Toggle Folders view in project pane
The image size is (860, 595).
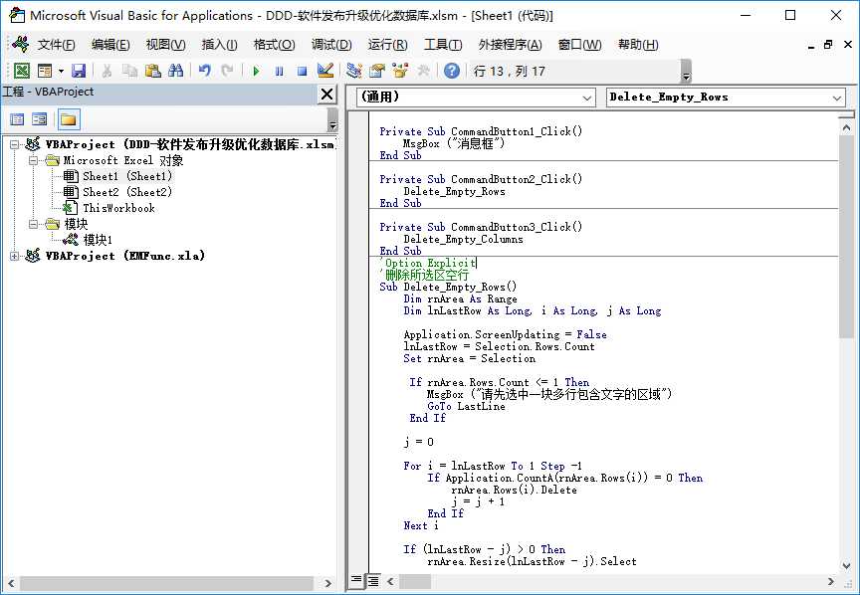[x=69, y=119]
